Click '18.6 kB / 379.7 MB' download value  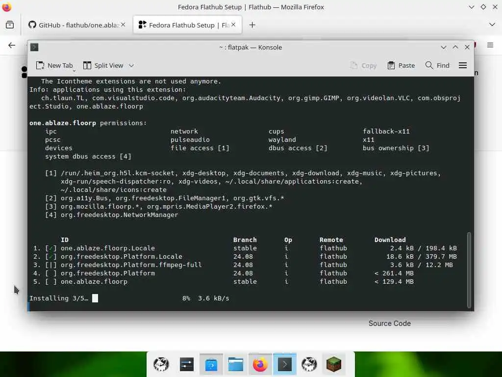[x=421, y=256]
